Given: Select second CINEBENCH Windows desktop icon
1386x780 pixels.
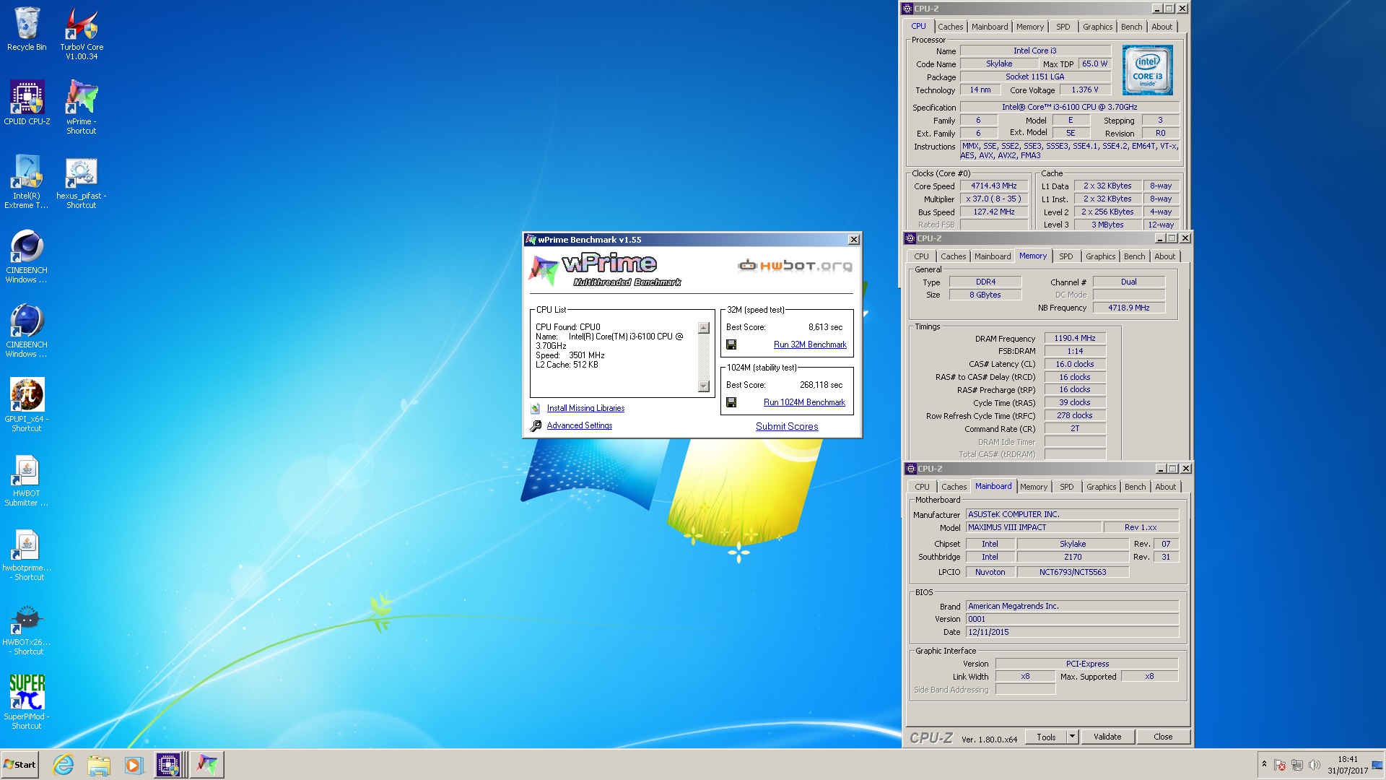Looking at the screenshot, I should click(x=27, y=331).
